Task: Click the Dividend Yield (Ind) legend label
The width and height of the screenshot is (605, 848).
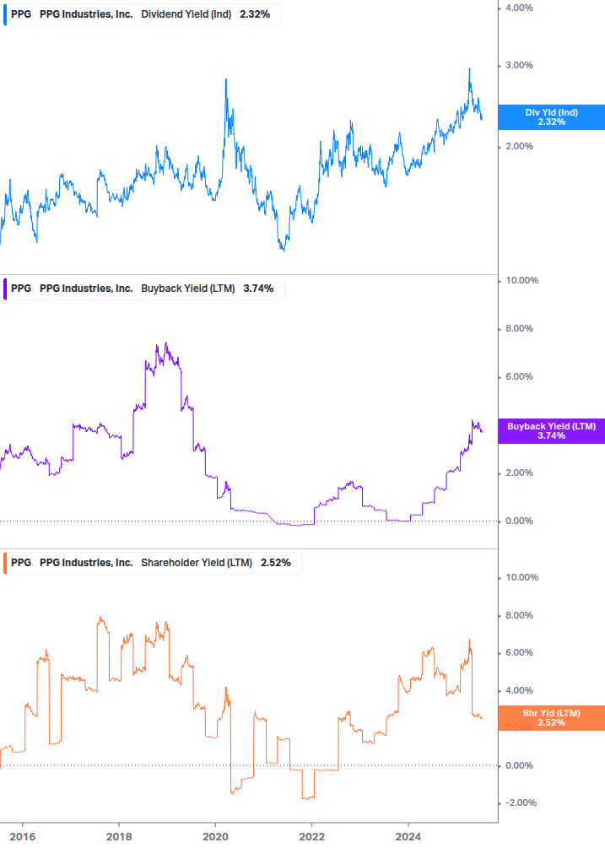Action: click(186, 14)
